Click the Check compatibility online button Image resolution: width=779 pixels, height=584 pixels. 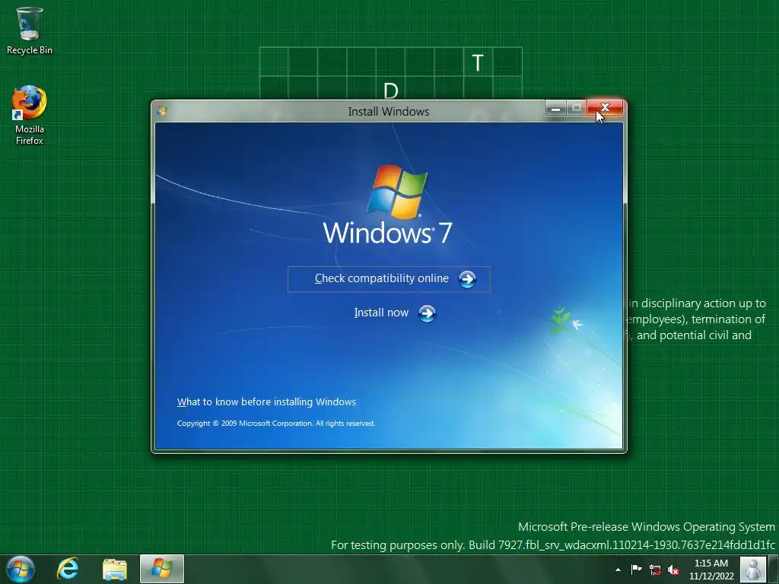(x=389, y=279)
